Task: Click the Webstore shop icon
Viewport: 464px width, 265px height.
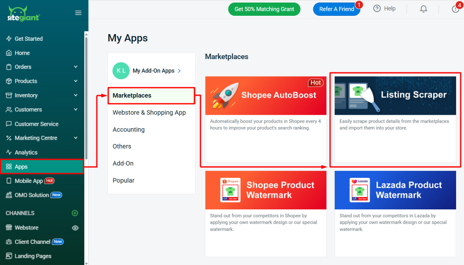Action: [9, 227]
